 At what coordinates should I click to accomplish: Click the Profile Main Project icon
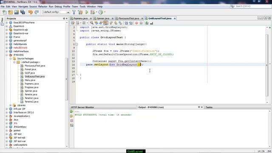101,12
